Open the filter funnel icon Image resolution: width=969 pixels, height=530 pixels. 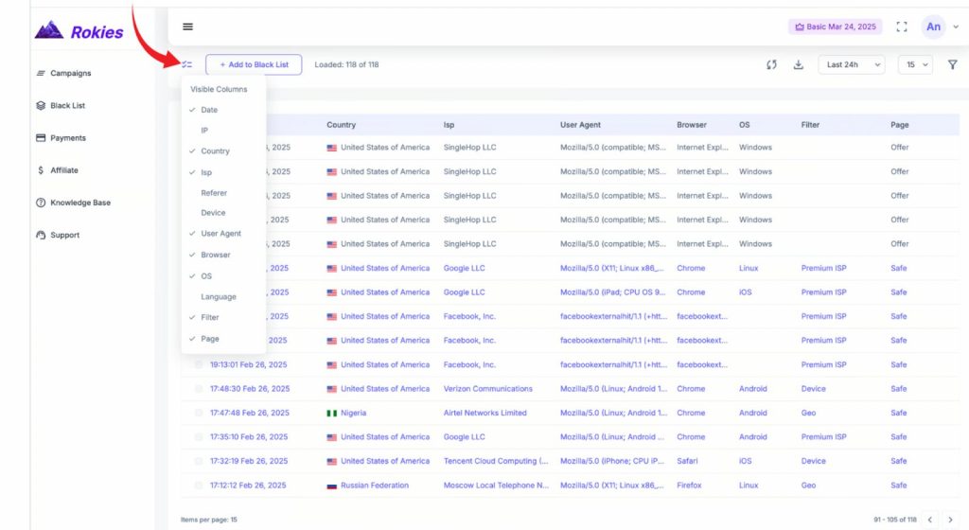952,64
